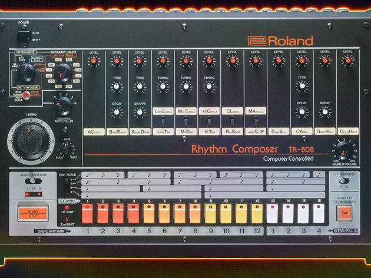Viewport: 371px width, 278px height.
Task: Toggle the Maracas / Hand Clap switch
Action: [256, 121]
